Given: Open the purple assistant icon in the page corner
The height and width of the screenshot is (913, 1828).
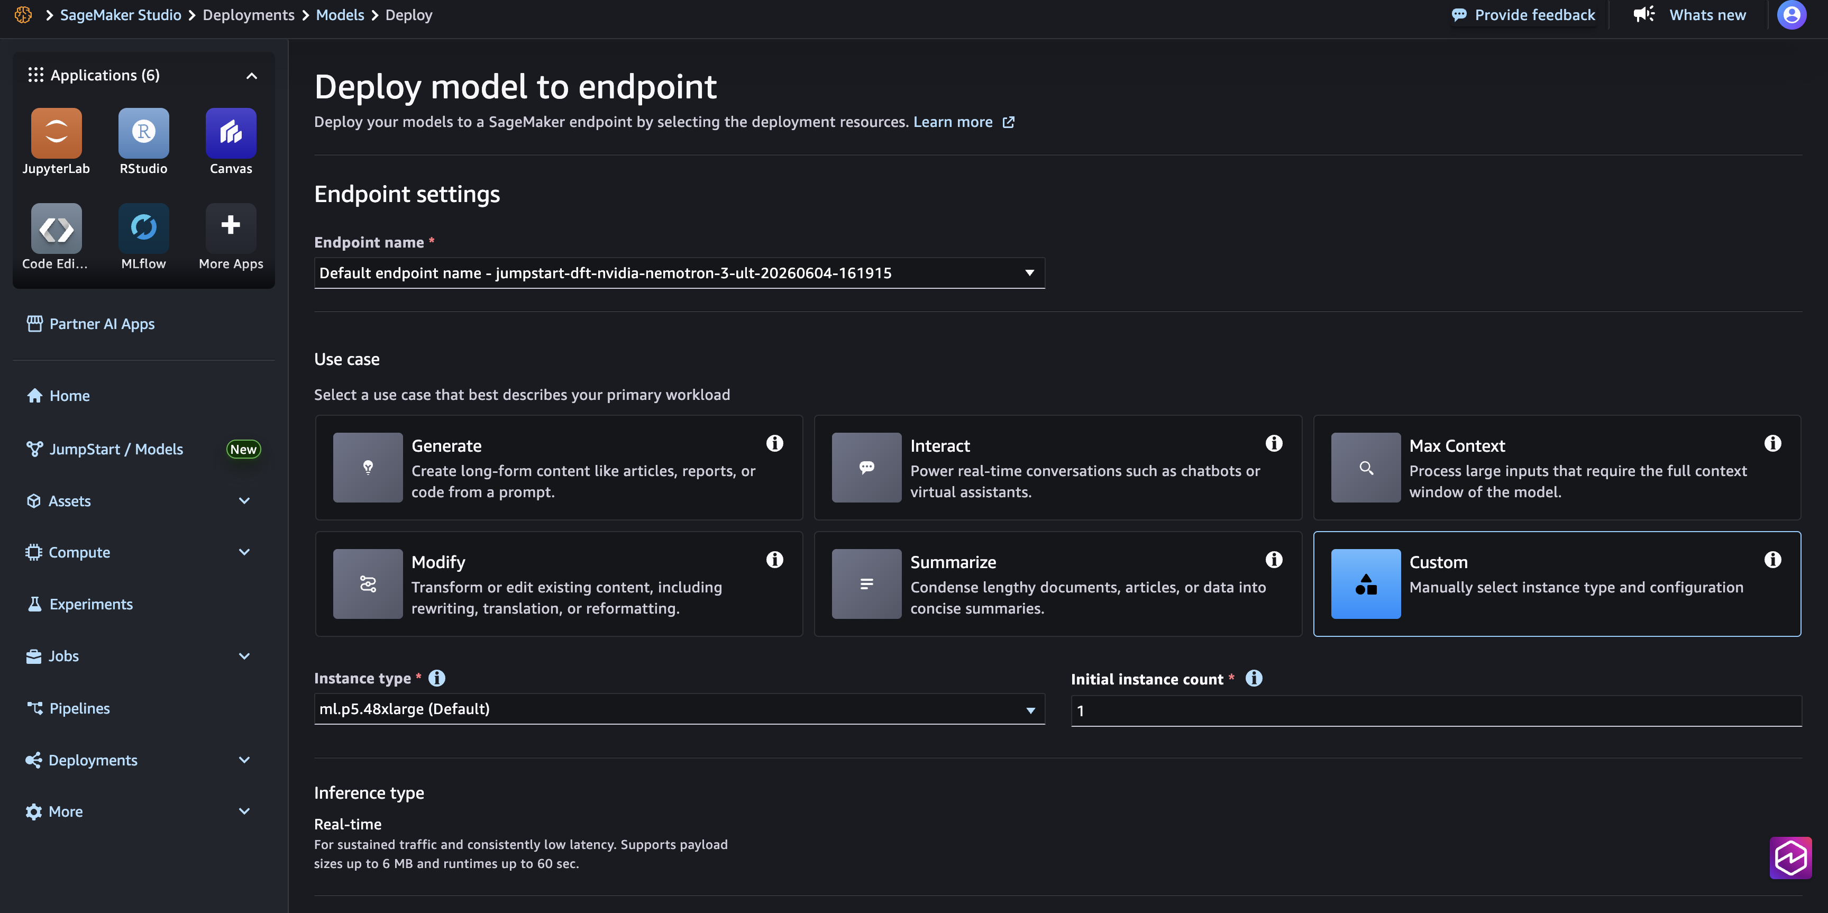Looking at the screenshot, I should 1790,857.
